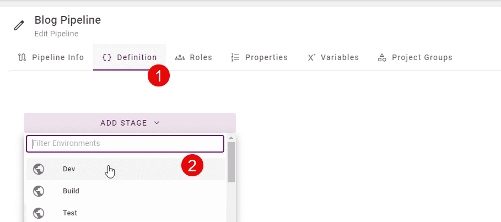Image resolution: width=501 pixels, height=222 pixels.
Task: Click the Properties numbered list icon
Action: coord(235,57)
